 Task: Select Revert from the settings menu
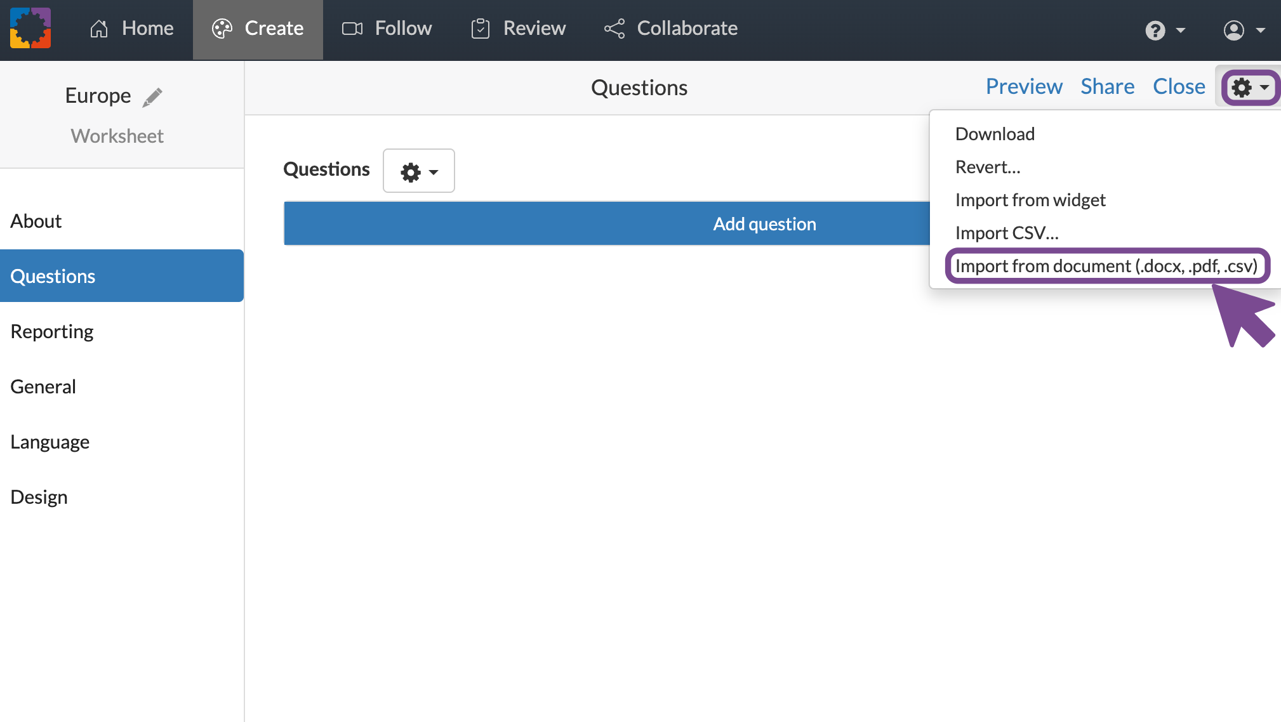(988, 167)
